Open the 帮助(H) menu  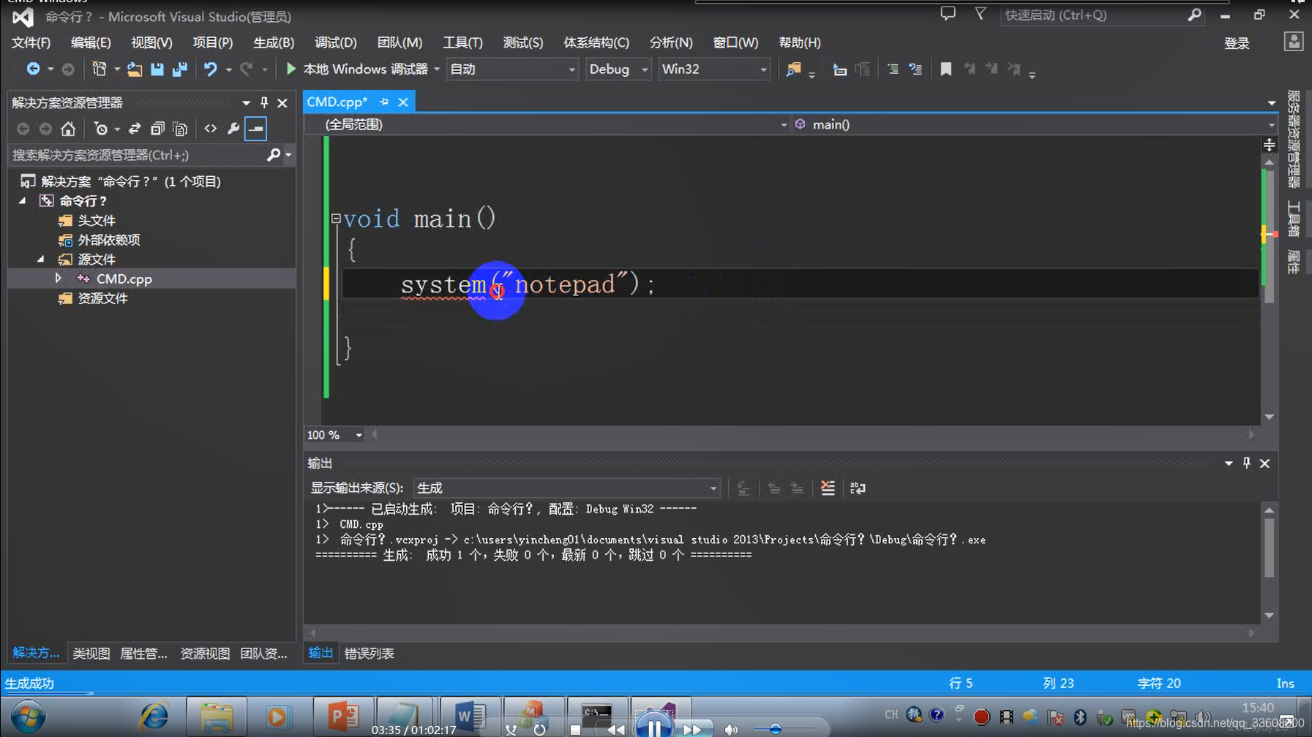click(799, 42)
